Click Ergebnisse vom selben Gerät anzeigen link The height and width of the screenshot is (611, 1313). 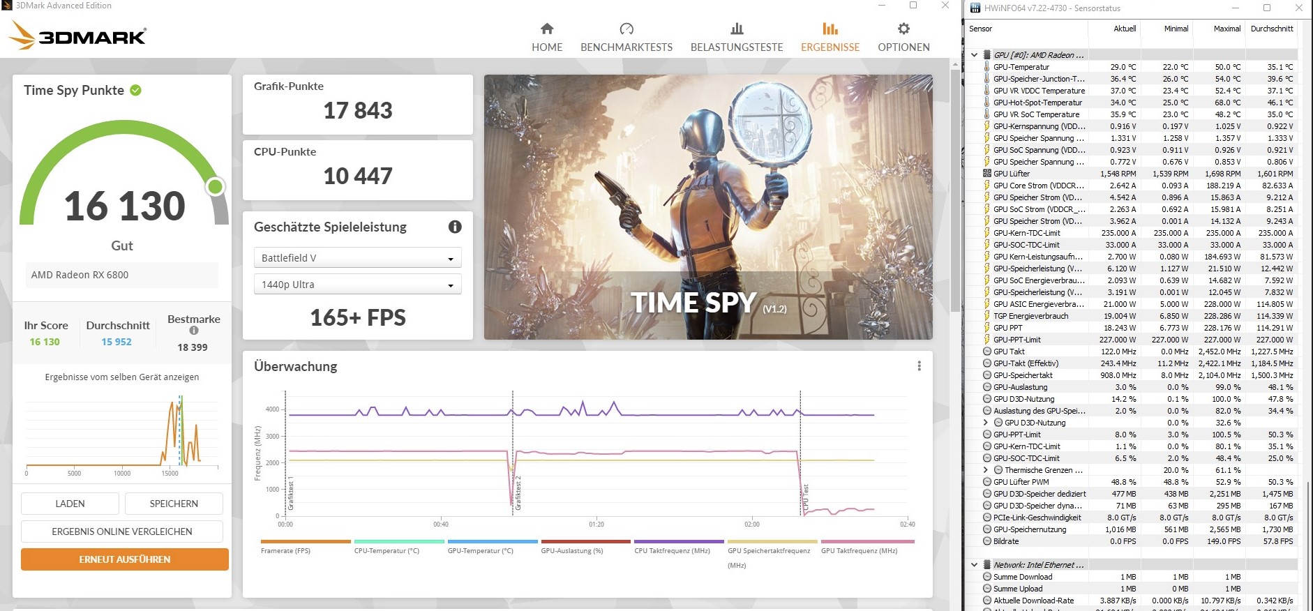tap(122, 377)
